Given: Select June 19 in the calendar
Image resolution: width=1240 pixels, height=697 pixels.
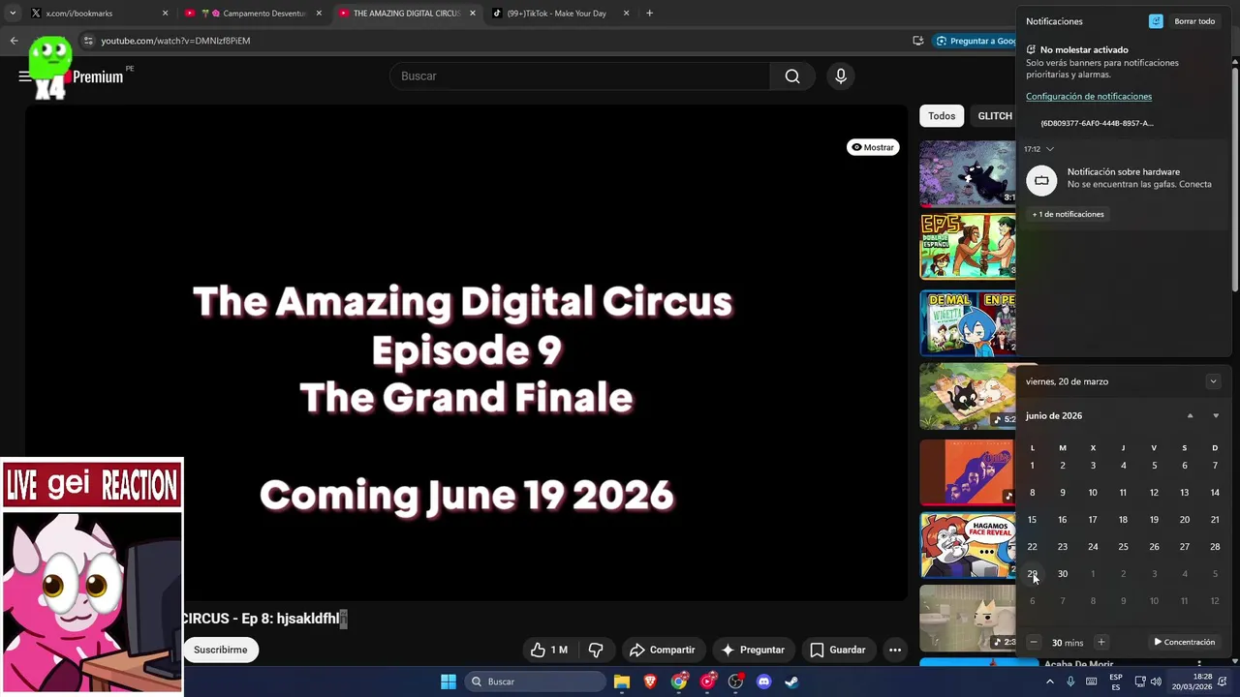Looking at the screenshot, I should (x=1154, y=520).
